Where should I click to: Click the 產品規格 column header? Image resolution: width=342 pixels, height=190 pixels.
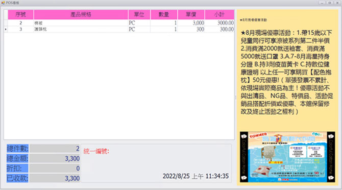click(81, 15)
